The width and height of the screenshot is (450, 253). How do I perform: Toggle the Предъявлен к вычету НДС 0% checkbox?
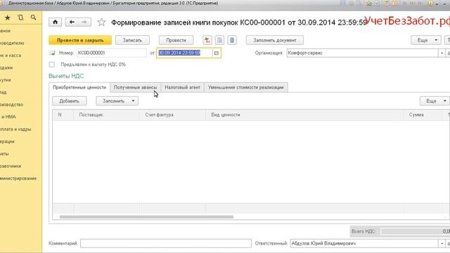coord(51,65)
